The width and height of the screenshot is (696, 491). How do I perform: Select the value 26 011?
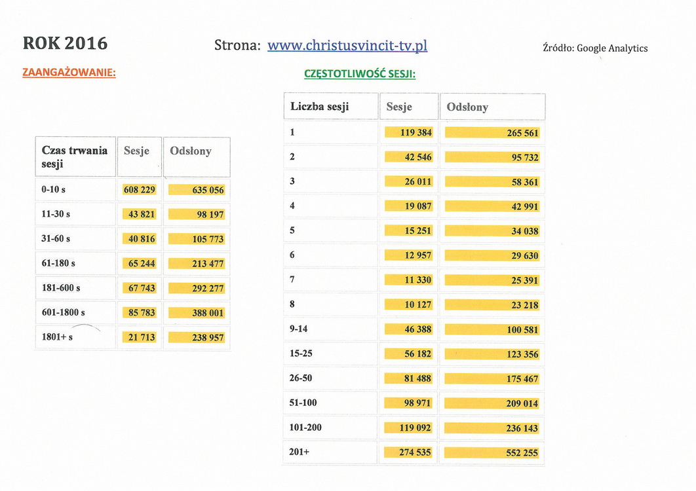click(x=418, y=182)
